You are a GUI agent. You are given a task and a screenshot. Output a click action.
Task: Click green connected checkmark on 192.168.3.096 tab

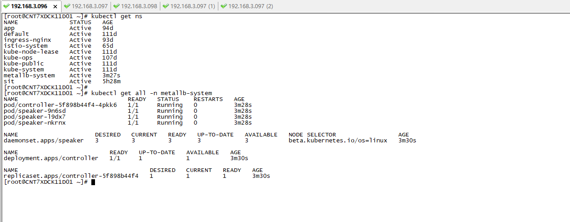[x=6, y=6]
